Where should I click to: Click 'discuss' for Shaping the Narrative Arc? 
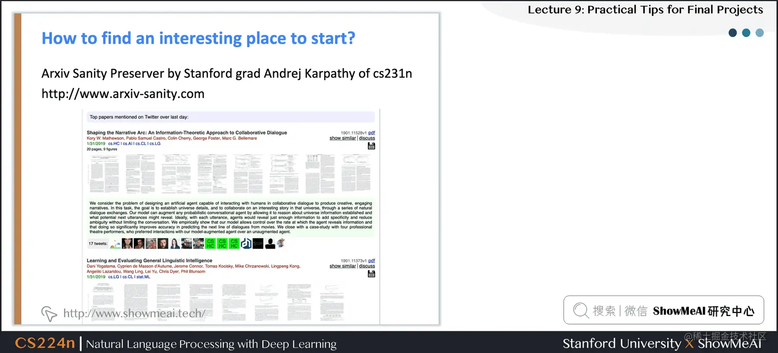coord(367,138)
